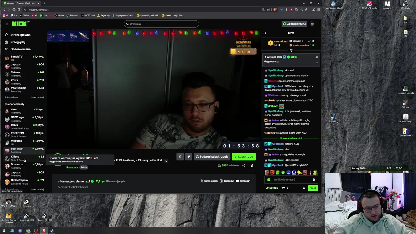Open a new browser tab

tap(44, 3)
